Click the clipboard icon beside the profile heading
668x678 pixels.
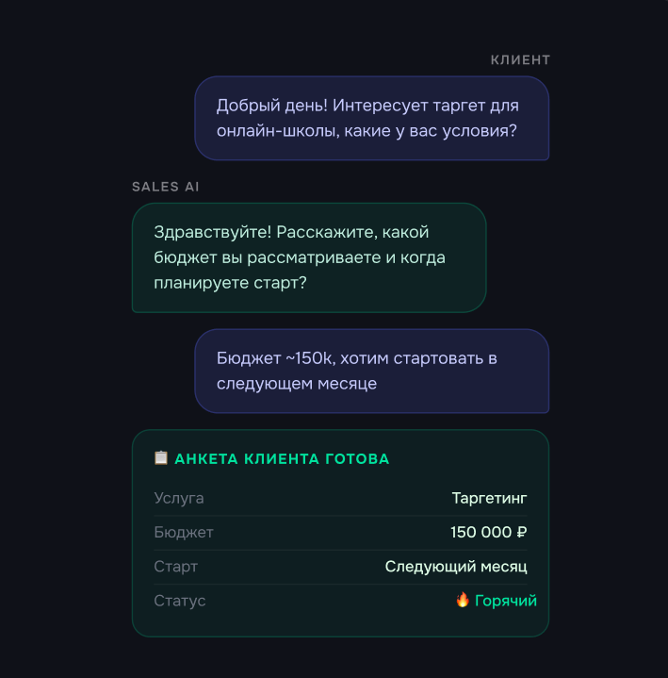[161, 458]
